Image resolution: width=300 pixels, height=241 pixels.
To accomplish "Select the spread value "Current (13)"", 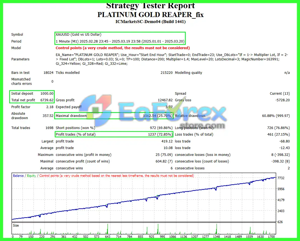I will (280, 94).
